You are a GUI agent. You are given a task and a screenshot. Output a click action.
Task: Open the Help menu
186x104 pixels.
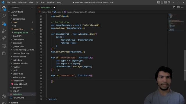click(x=59, y=2)
